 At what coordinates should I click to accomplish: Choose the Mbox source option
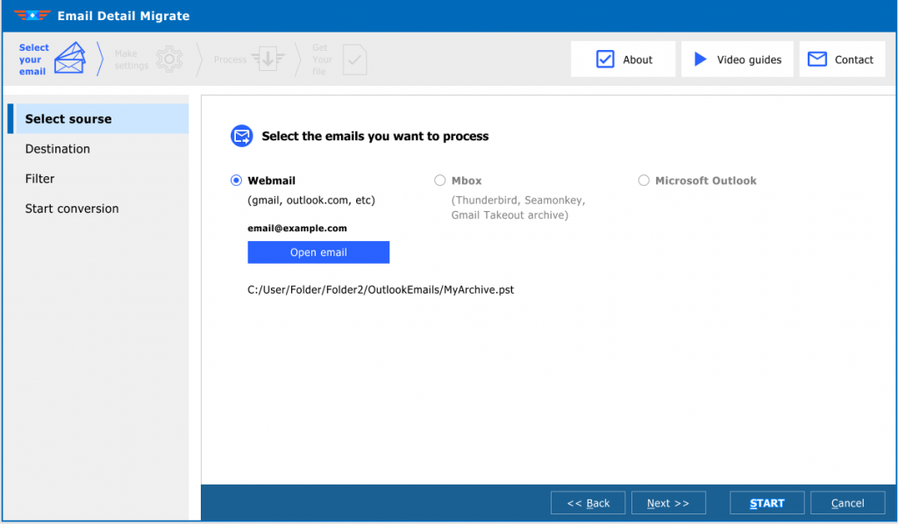point(440,180)
